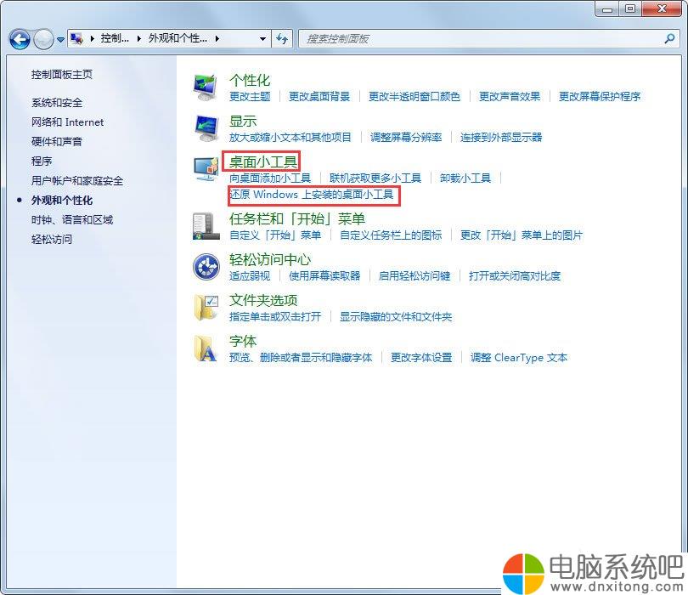Screen dimensions: 688x595
Task: Open the 显示 heading link
Action: tap(243, 122)
